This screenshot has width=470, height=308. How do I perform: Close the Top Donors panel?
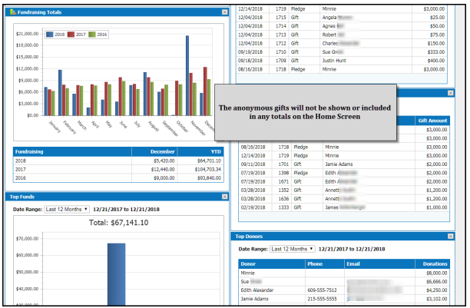(x=450, y=237)
